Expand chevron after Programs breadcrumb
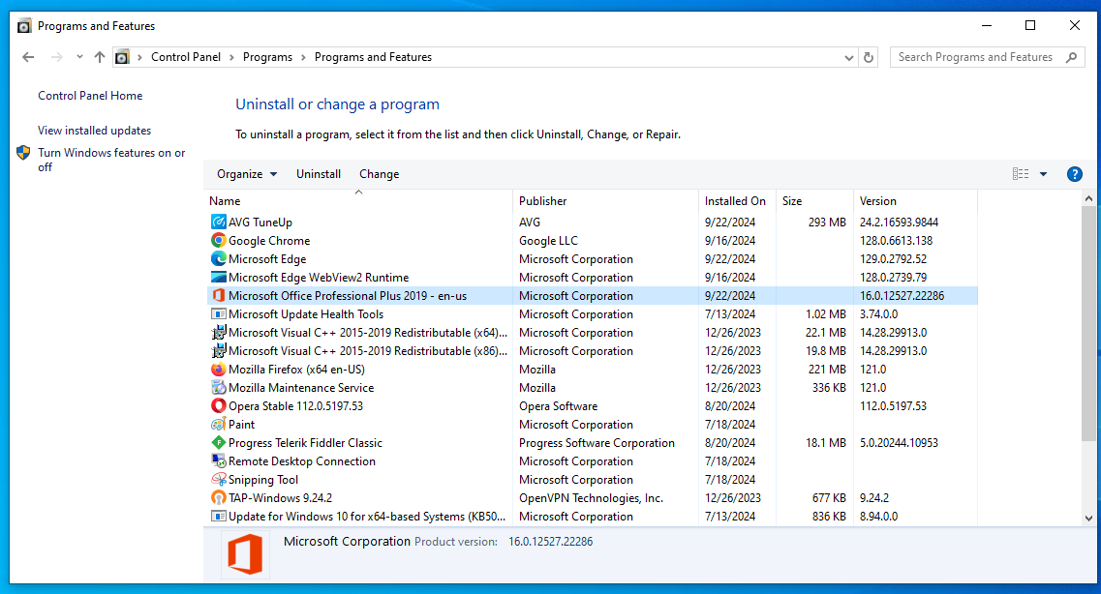Viewport: 1101px width, 594px height. pos(303,57)
